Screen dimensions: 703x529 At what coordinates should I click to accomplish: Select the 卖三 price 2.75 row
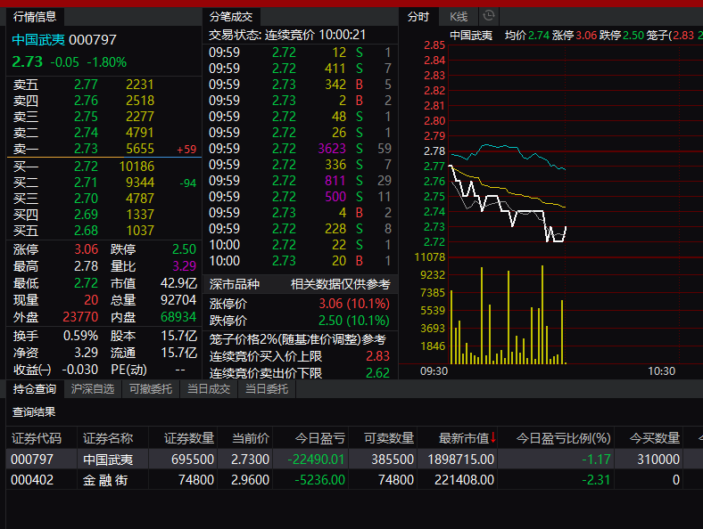(x=104, y=117)
